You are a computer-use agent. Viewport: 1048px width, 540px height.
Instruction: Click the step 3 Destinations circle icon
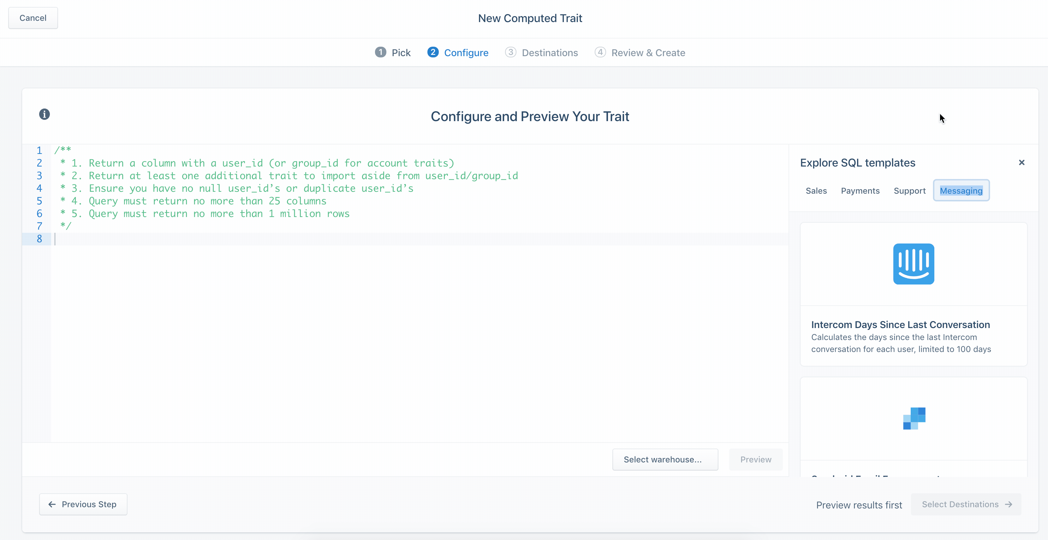510,52
